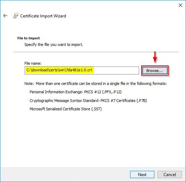Click the horizontal separator under the heading
Screen dimensions: 186x182
click(96, 52)
